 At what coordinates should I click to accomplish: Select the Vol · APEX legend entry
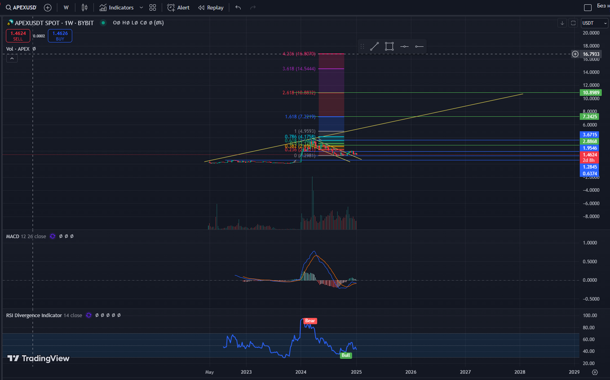click(x=18, y=49)
